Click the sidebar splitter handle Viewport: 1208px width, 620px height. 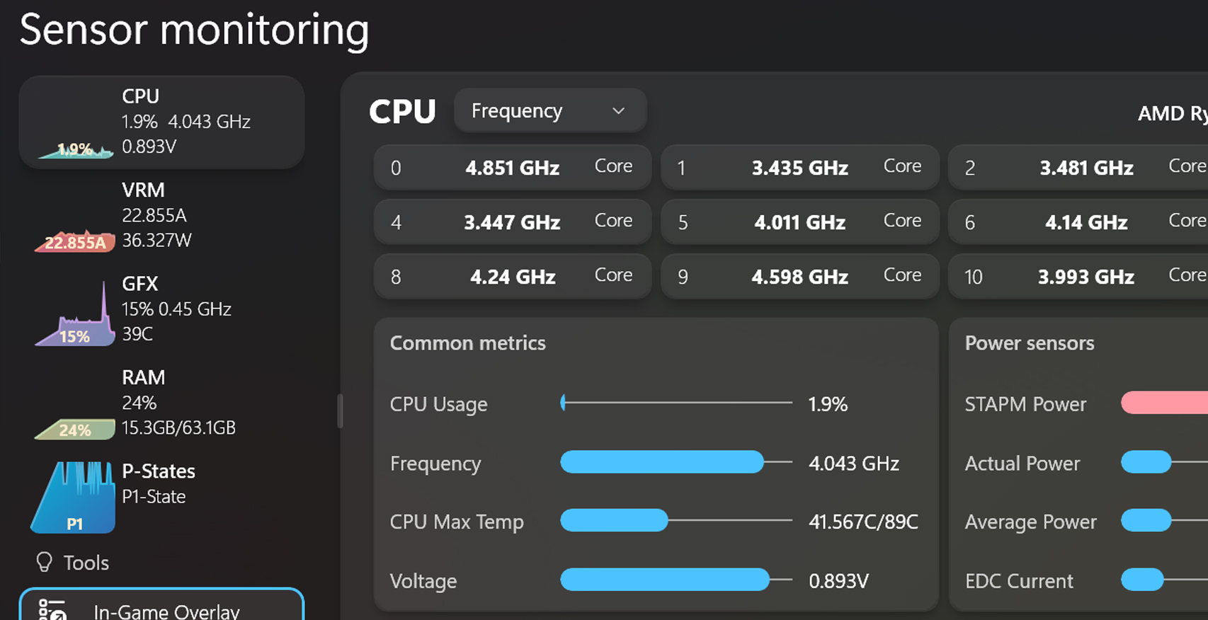click(340, 411)
